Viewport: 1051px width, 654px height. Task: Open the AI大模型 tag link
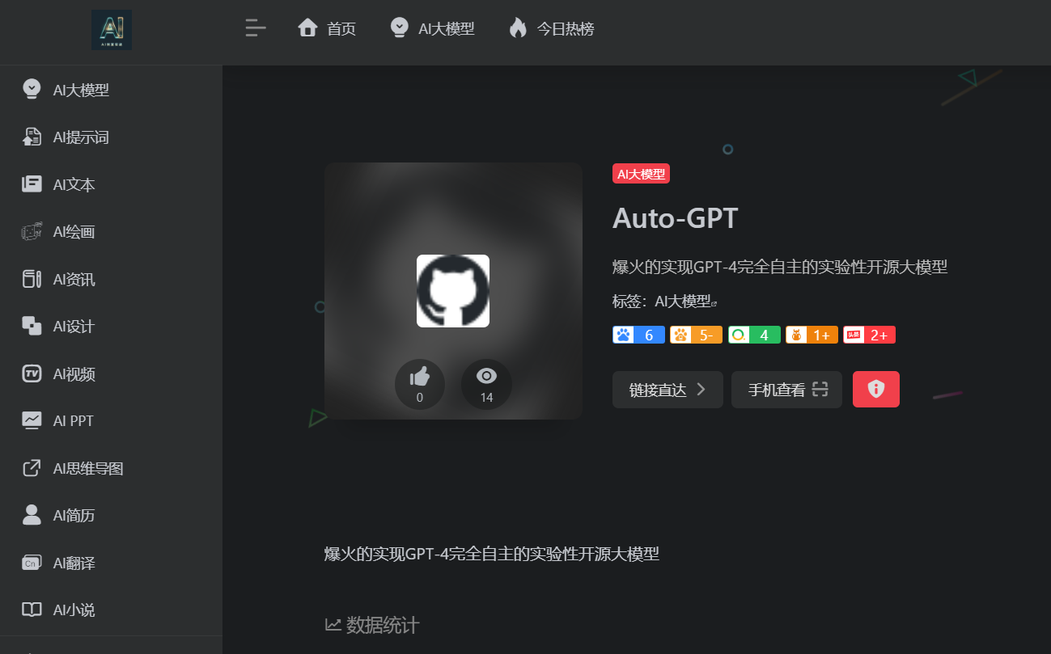click(x=686, y=297)
